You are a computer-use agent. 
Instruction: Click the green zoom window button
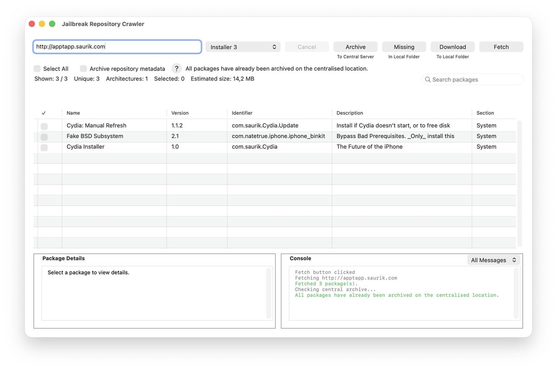point(52,24)
